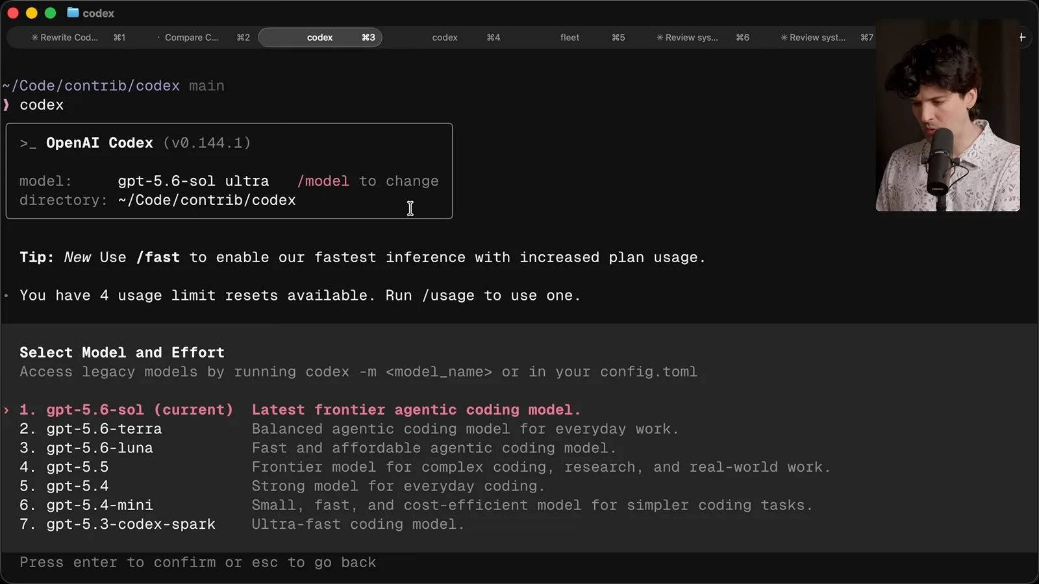Click the description Ultra-fast coding model.
Viewport: 1039px width, 584px height.
click(358, 524)
